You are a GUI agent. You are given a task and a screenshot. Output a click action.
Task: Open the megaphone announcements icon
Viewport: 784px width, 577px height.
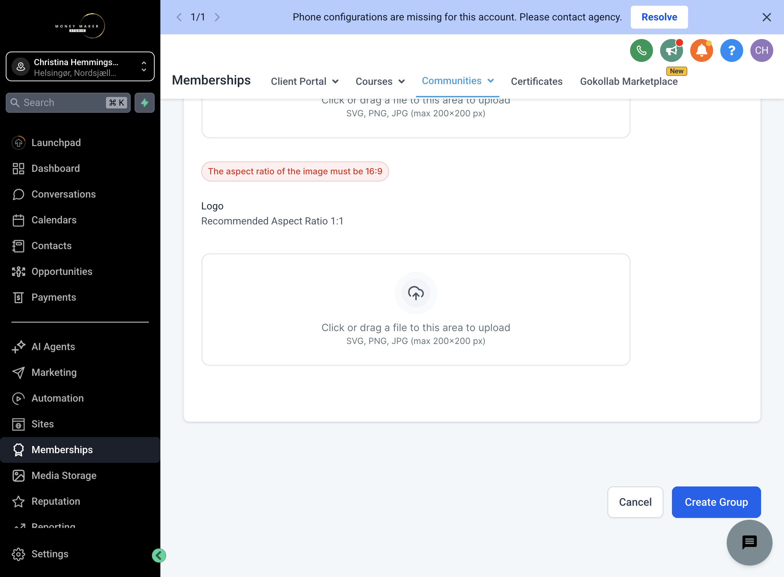click(x=672, y=50)
